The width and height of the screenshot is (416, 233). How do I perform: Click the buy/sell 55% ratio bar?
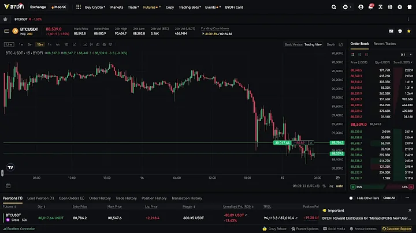click(367, 187)
